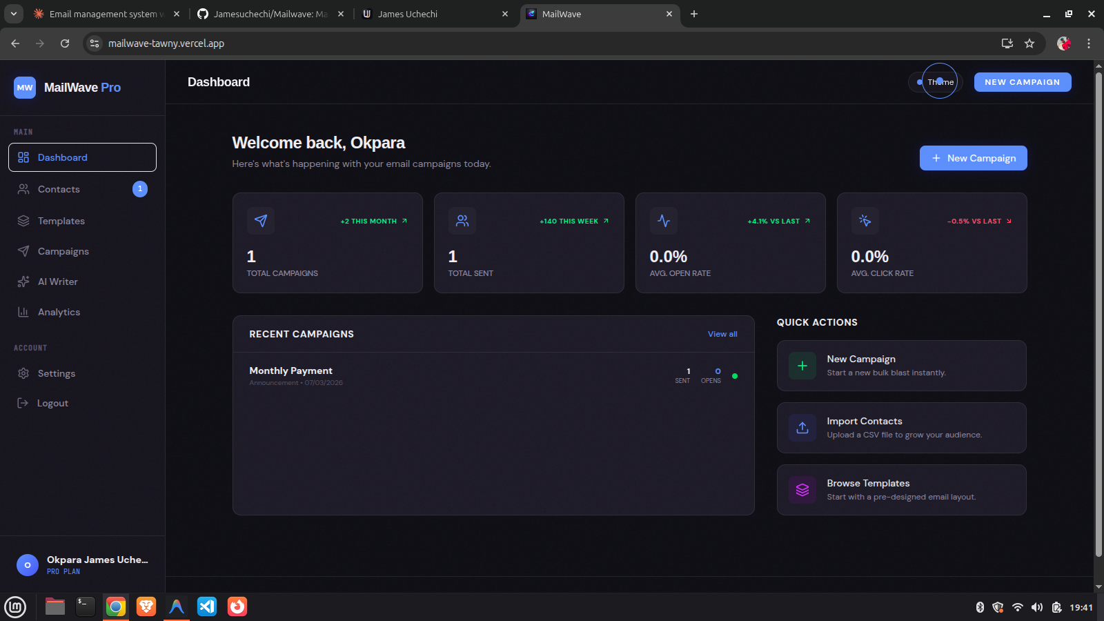The width and height of the screenshot is (1104, 621).
Task: Click the MW logo icon in sidebar
Action: [25, 88]
